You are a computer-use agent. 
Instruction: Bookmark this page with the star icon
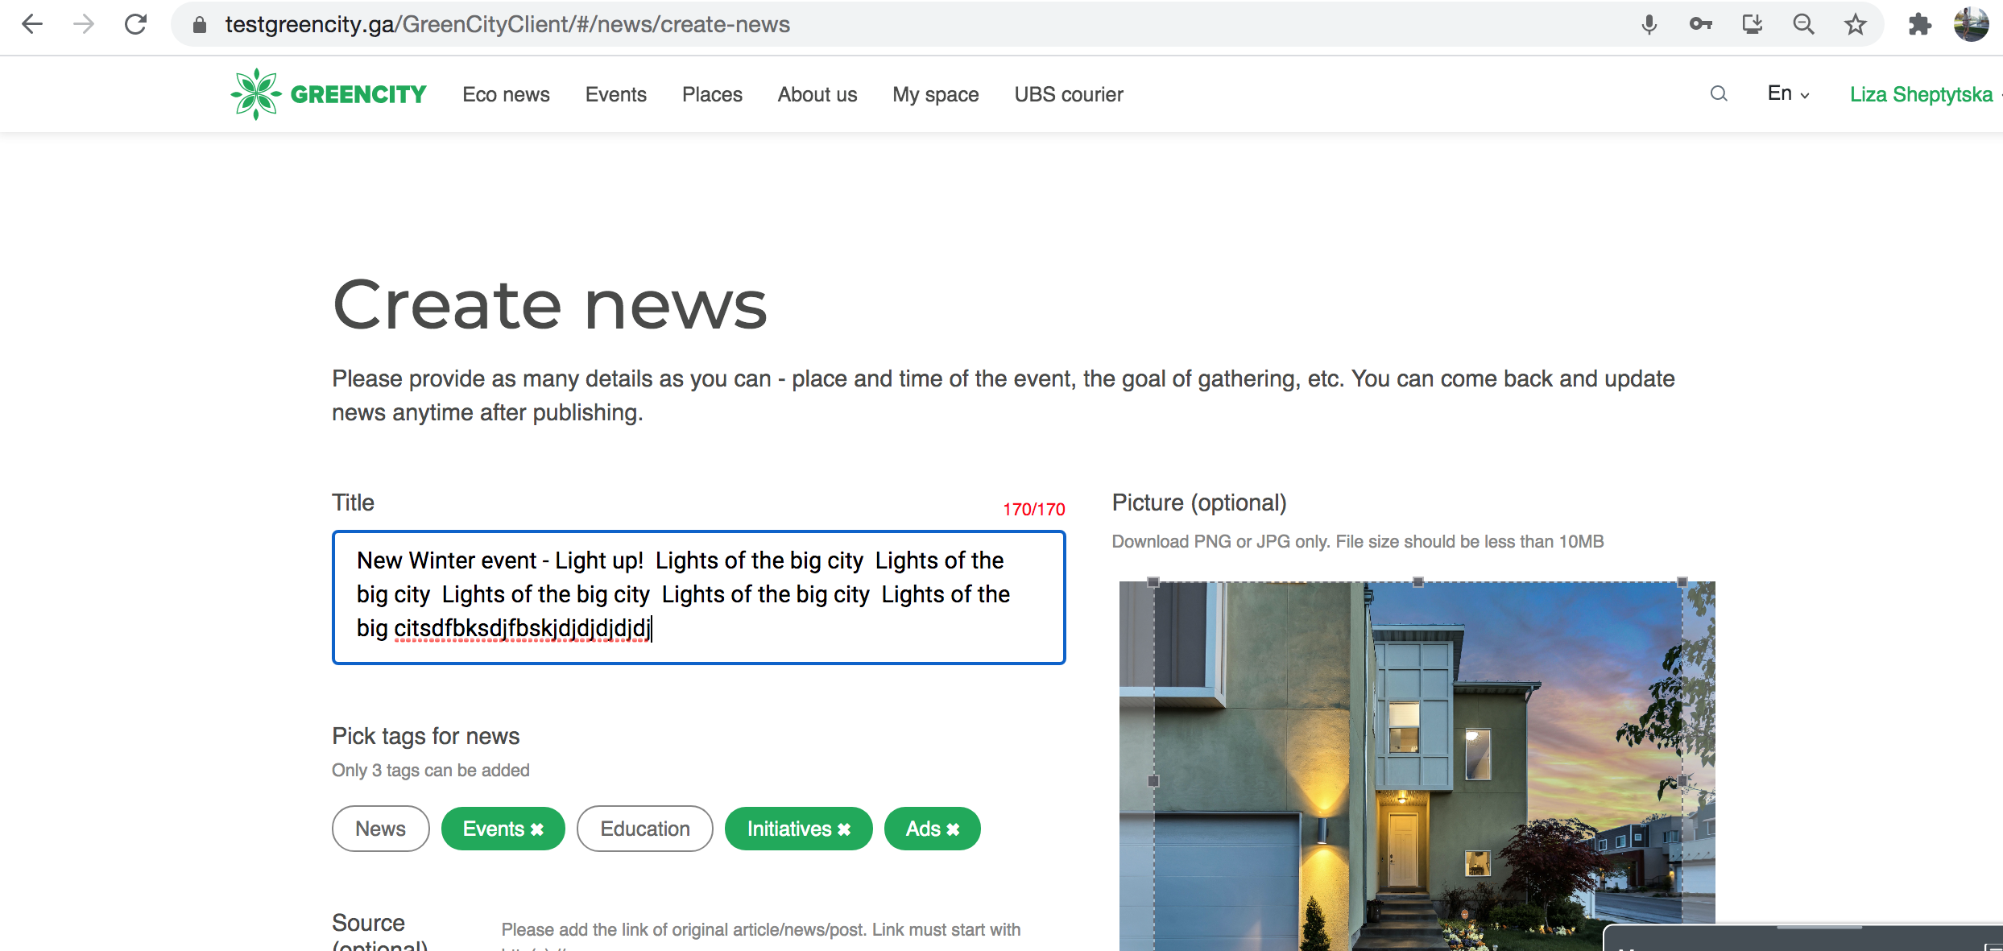tap(1856, 24)
